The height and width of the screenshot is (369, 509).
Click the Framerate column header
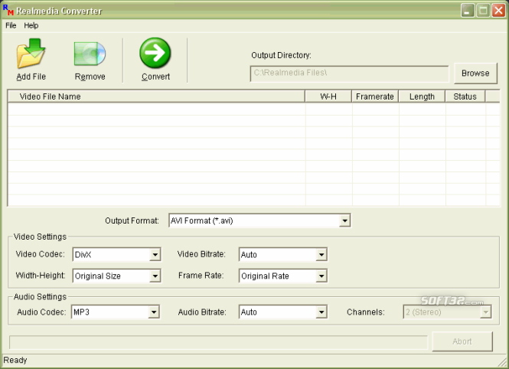pos(375,96)
